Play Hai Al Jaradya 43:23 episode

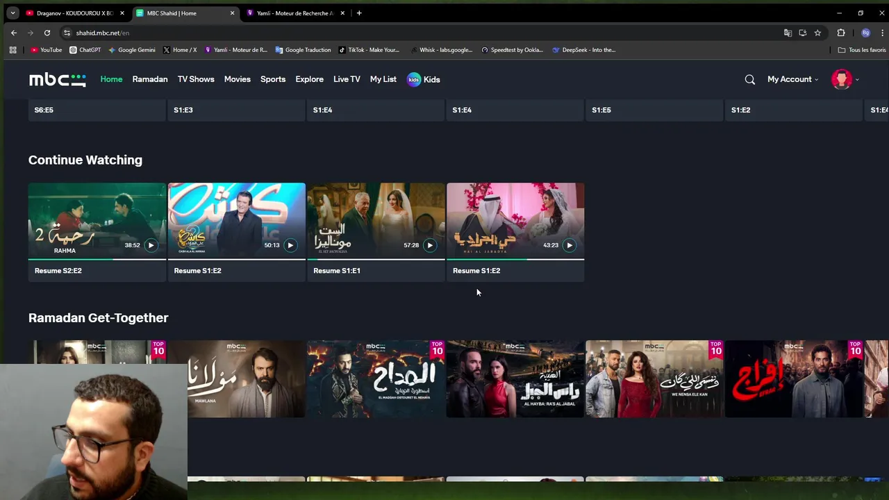570,245
